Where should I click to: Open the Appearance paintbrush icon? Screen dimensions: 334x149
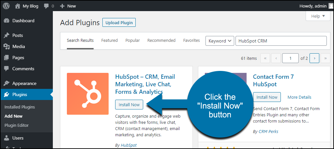click(x=7, y=83)
